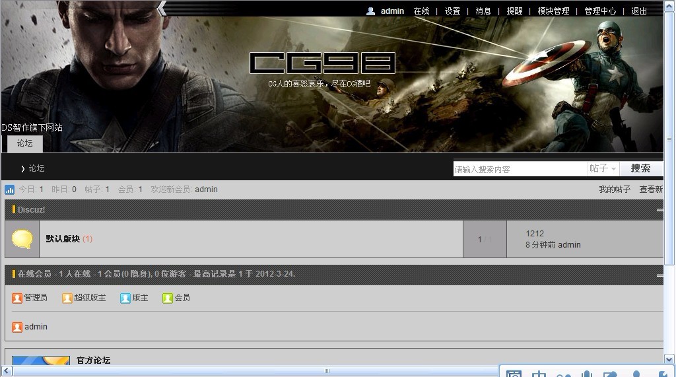Viewport: 676px width, 377px height.
Task: Click the 论坛 breadcrumb link
Action: (x=37, y=168)
